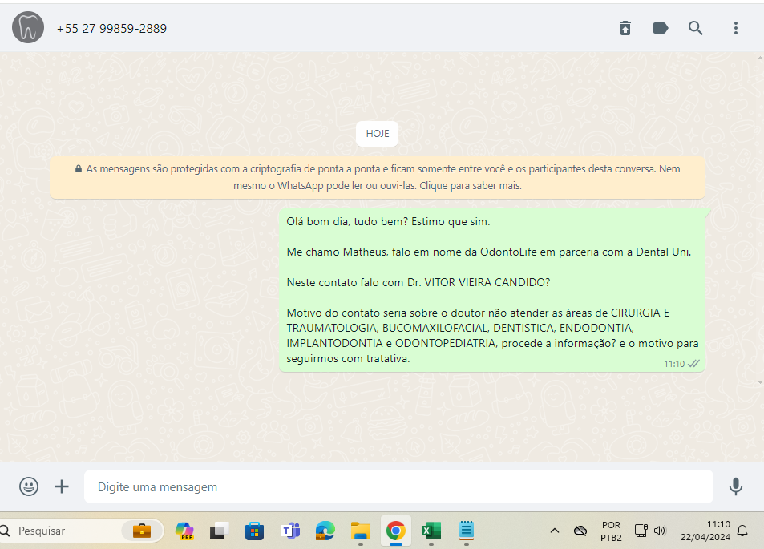The height and width of the screenshot is (549, 764).
Task: Click the double-check read receipt ticks
Action: [693, 363]
